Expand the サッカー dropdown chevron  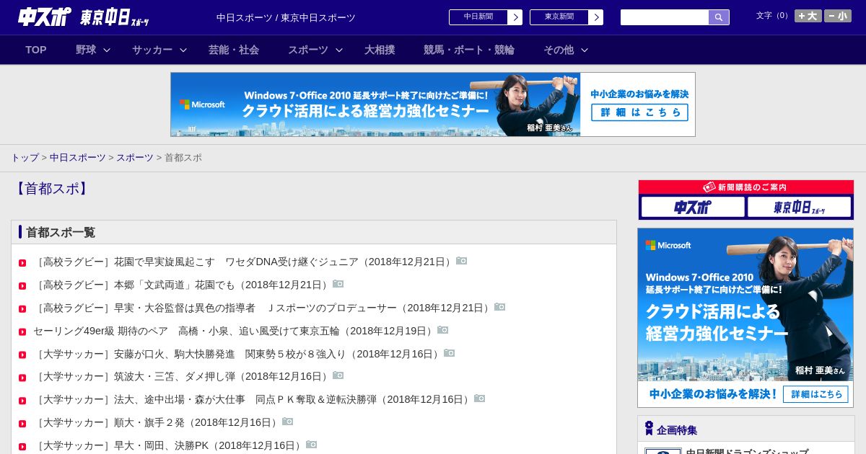click(183, 50)
